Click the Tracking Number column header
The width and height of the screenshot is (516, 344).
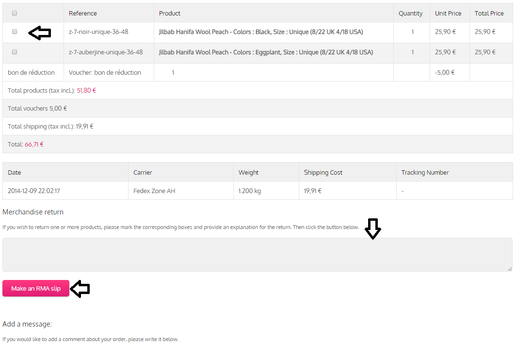coord(425,173)
